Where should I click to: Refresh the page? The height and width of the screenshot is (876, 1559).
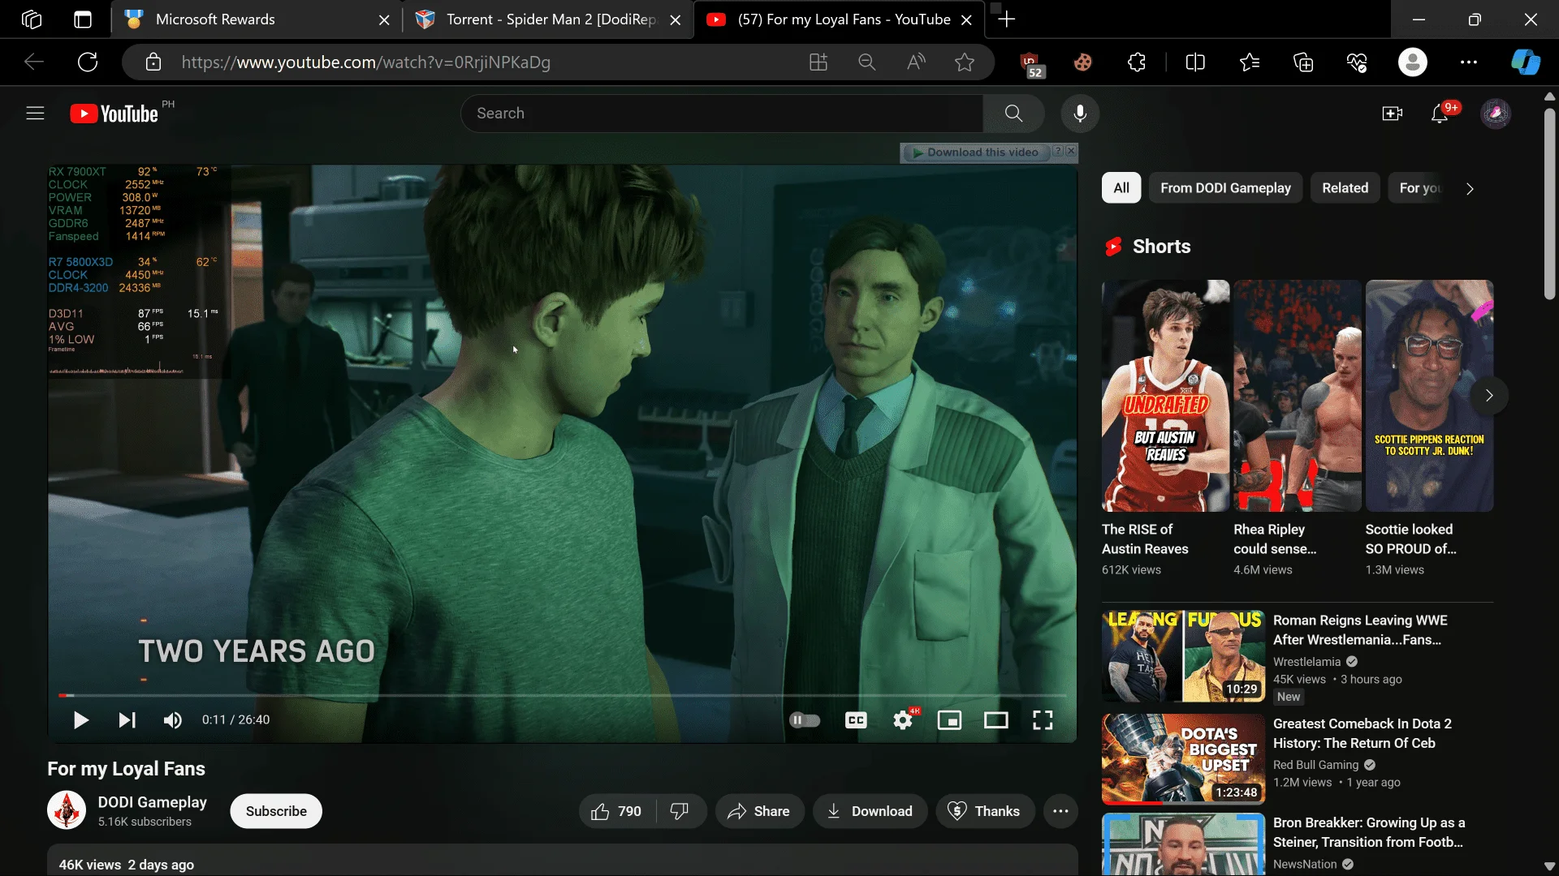pos(88,62)
